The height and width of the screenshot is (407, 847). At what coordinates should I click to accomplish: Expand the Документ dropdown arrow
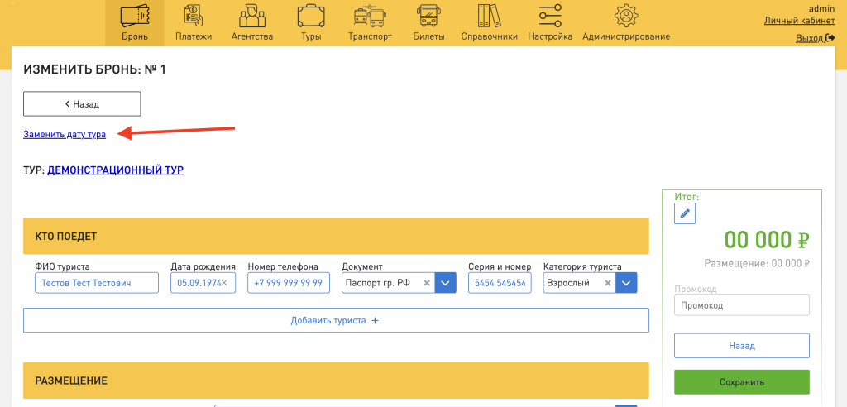(446, 283)
